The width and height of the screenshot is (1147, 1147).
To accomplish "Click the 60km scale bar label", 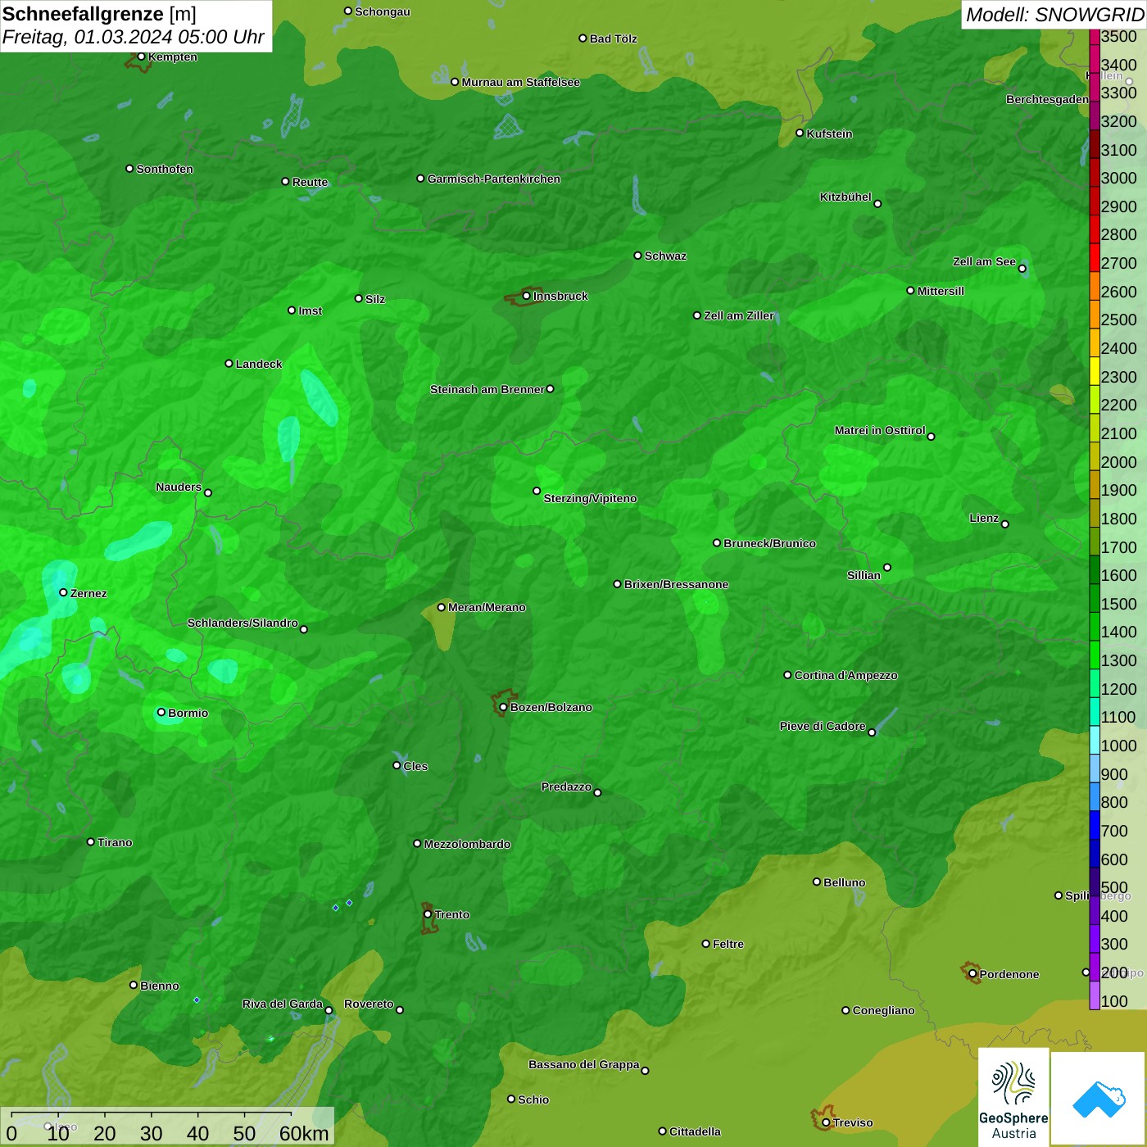I will [304, 1133].
